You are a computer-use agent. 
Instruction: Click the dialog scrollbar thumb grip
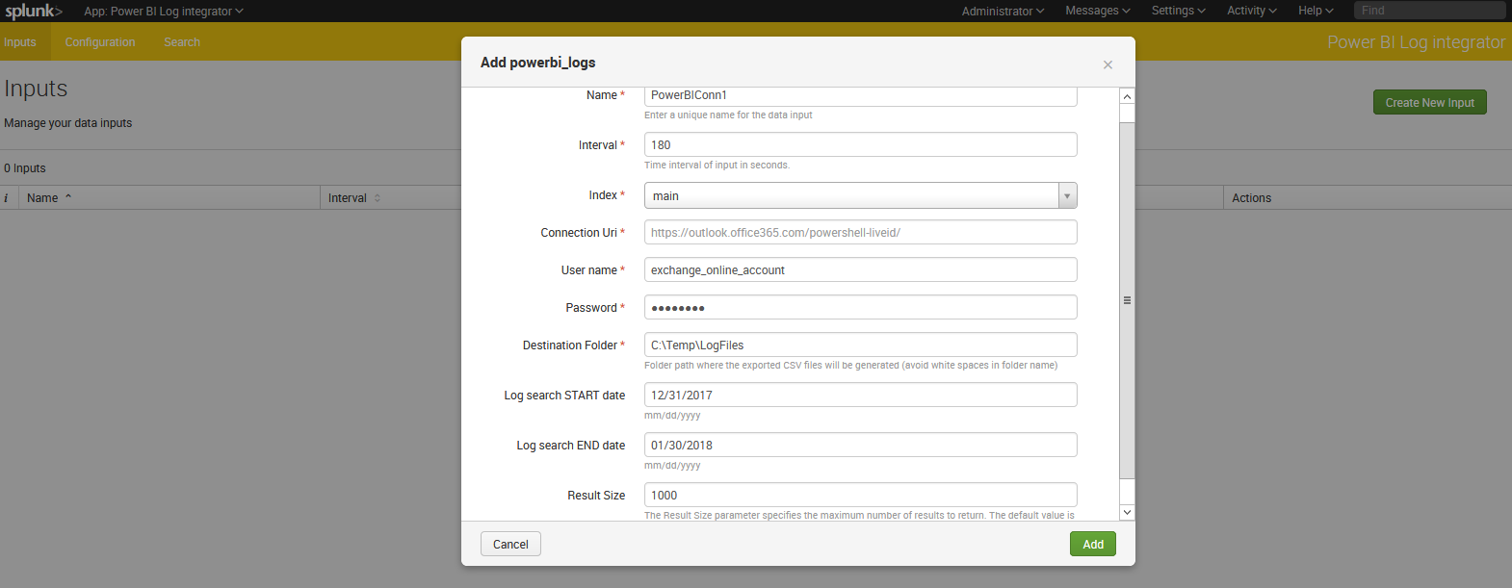(1127, 300)
